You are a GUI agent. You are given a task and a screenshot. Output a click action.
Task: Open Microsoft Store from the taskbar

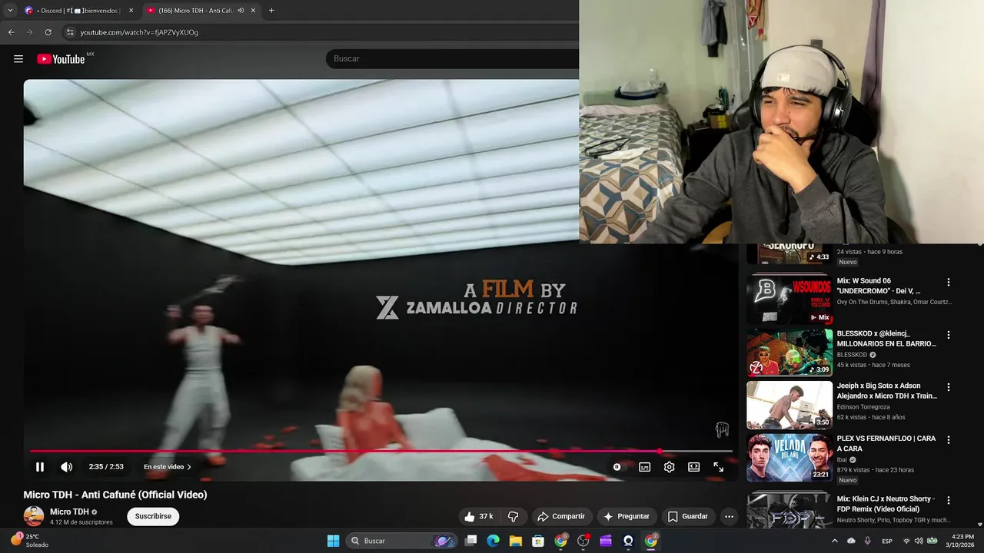(x=538, y=541)
